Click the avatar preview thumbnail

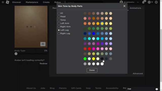[x=31, y=27]
